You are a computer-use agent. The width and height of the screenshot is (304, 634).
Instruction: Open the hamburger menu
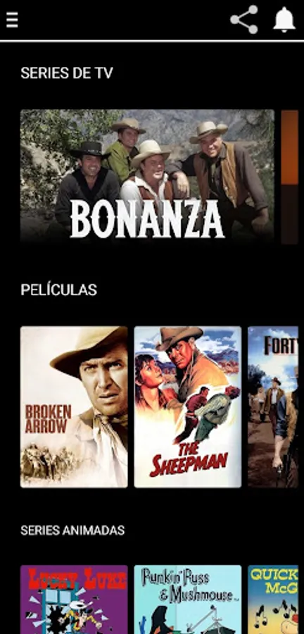tap(12, 20)
